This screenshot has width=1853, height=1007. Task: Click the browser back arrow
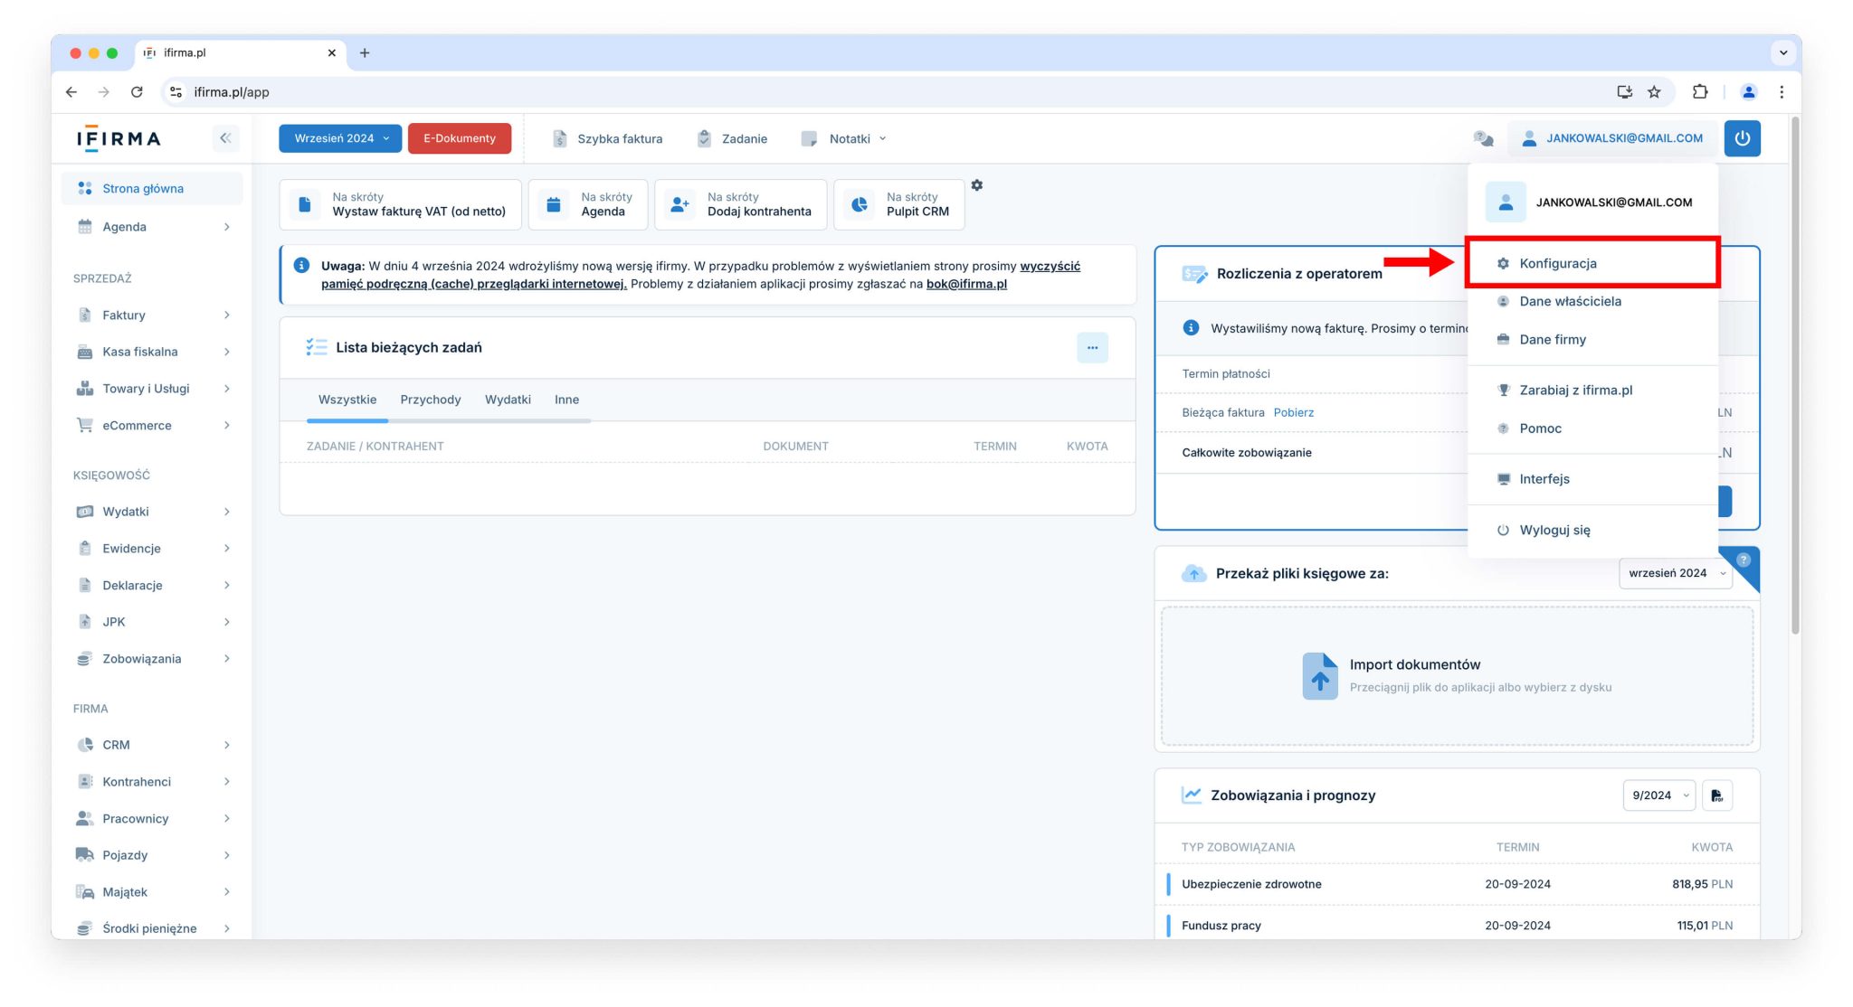point(71,92)
